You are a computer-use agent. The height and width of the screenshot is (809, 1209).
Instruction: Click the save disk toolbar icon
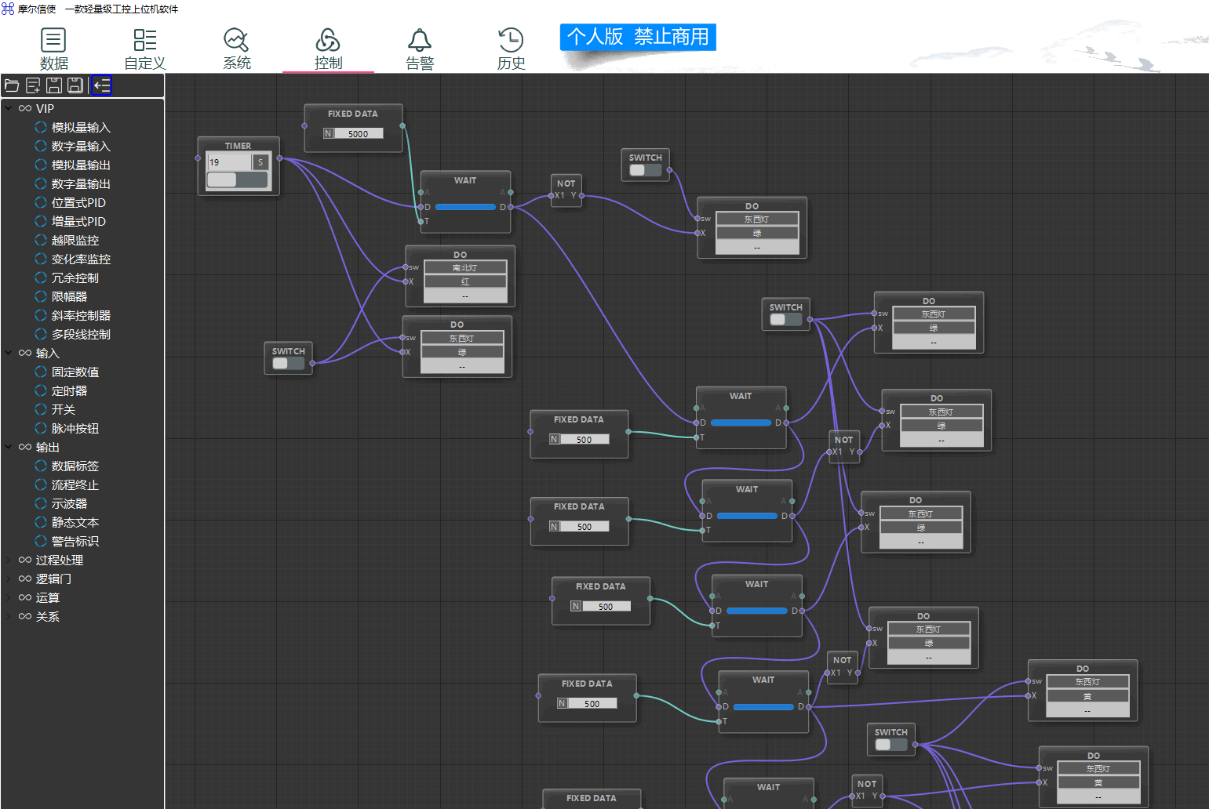tap(54, 85)
